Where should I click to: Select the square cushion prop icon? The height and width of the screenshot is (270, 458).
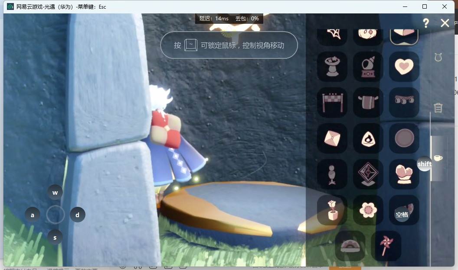pos(332,138)
